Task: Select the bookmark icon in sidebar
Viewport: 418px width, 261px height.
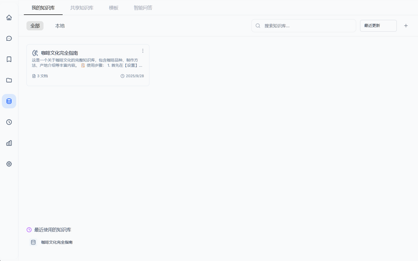Action: click(9, 59)
